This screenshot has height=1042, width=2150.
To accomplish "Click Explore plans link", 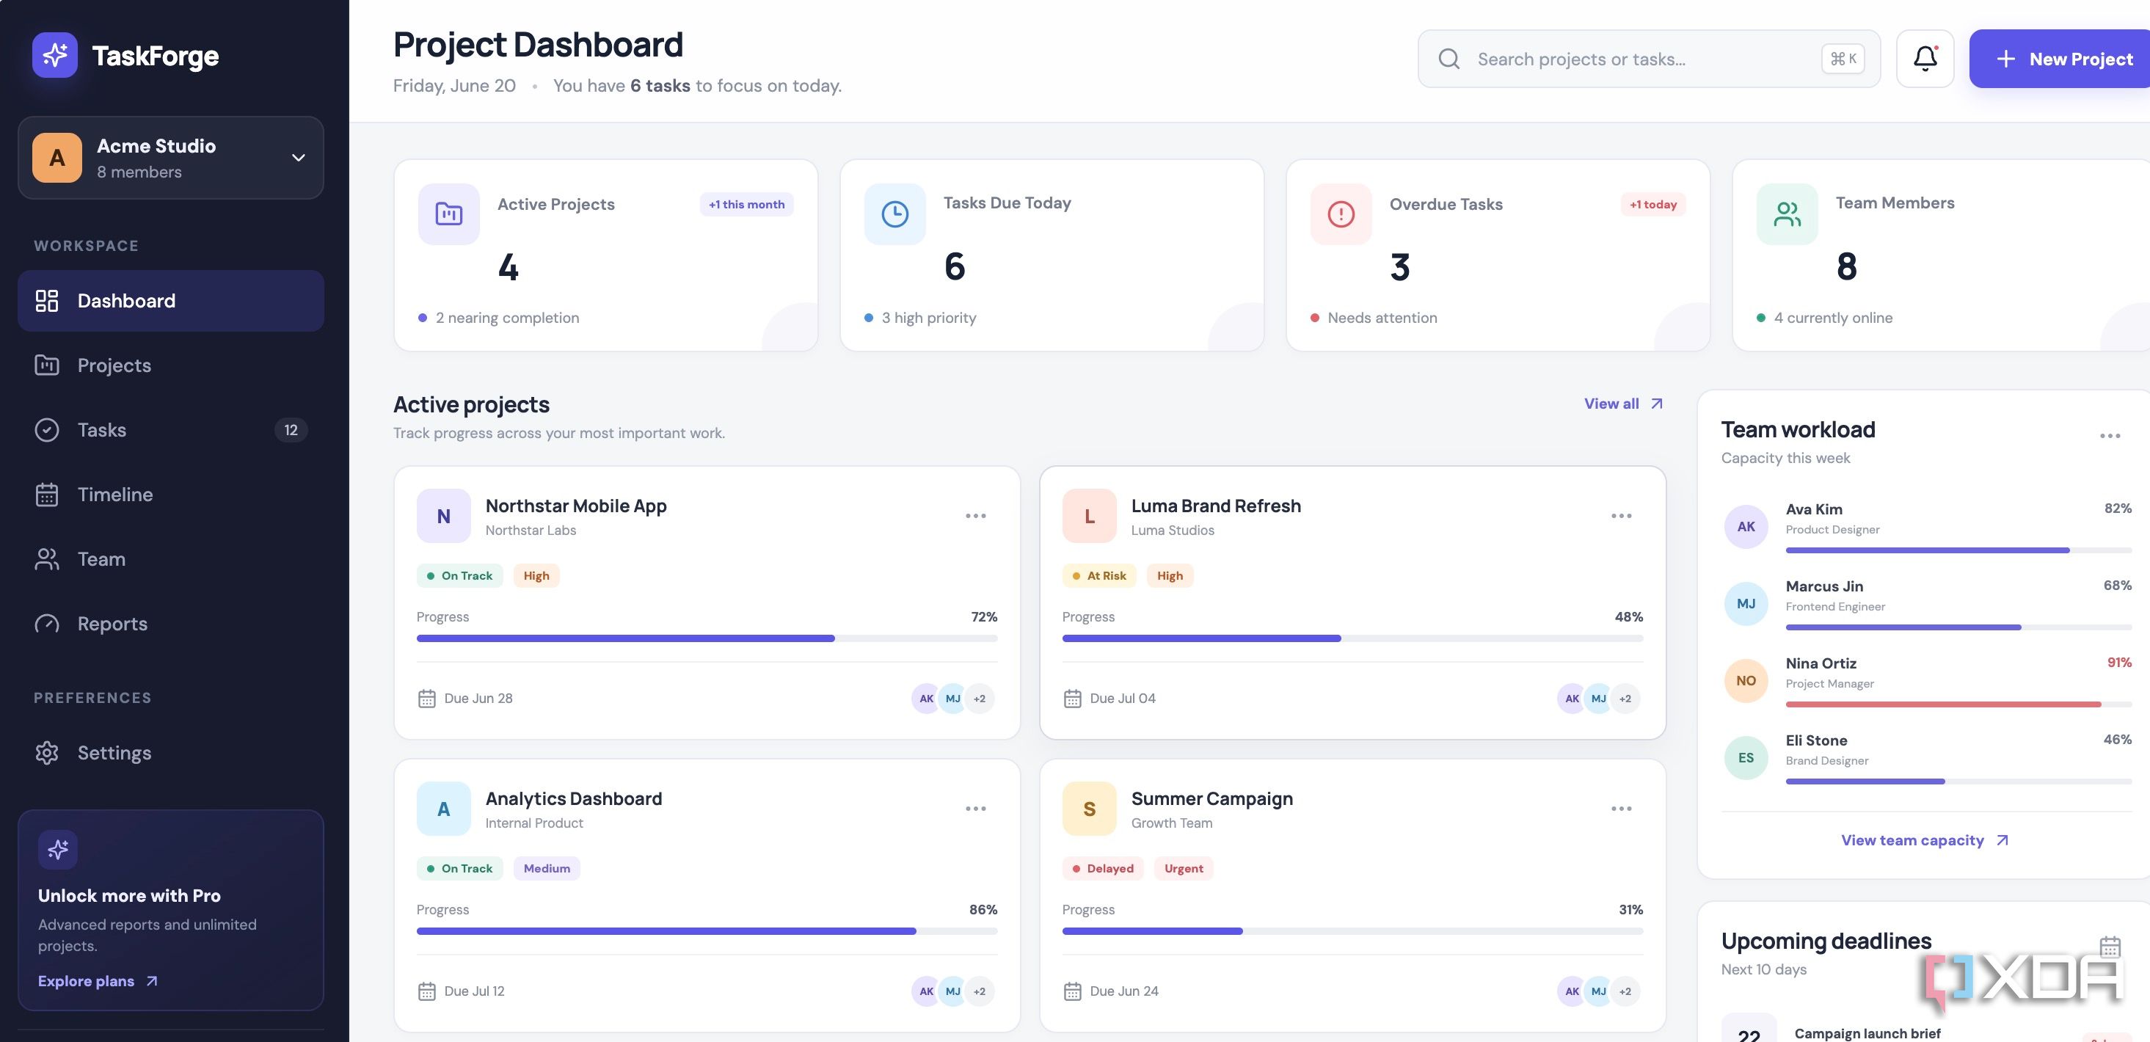I will click(98, 981).
